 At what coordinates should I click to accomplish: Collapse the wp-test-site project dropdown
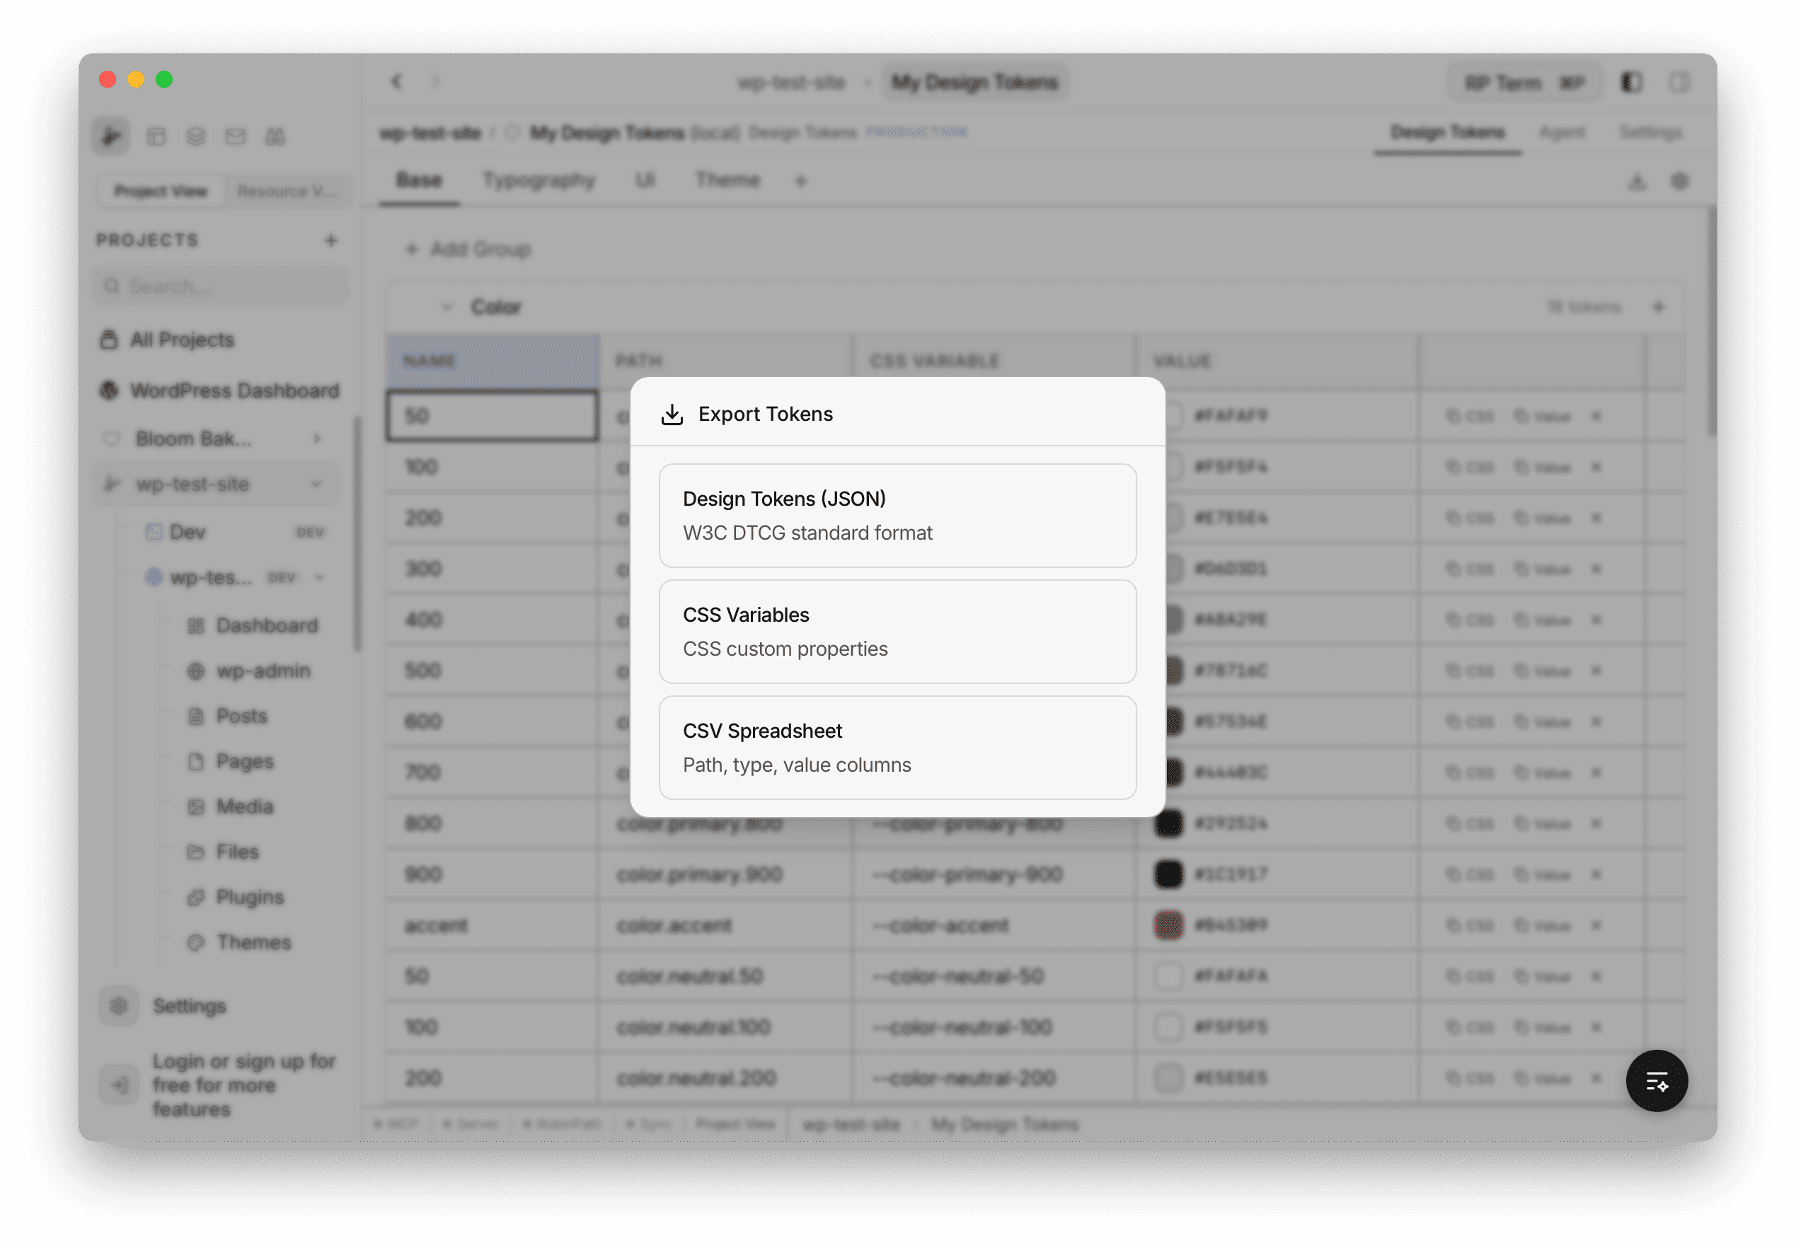point(316,484)
